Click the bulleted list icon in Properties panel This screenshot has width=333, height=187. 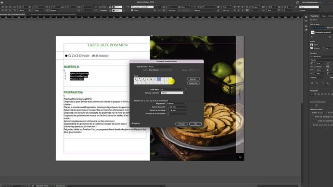pos(312,105)
